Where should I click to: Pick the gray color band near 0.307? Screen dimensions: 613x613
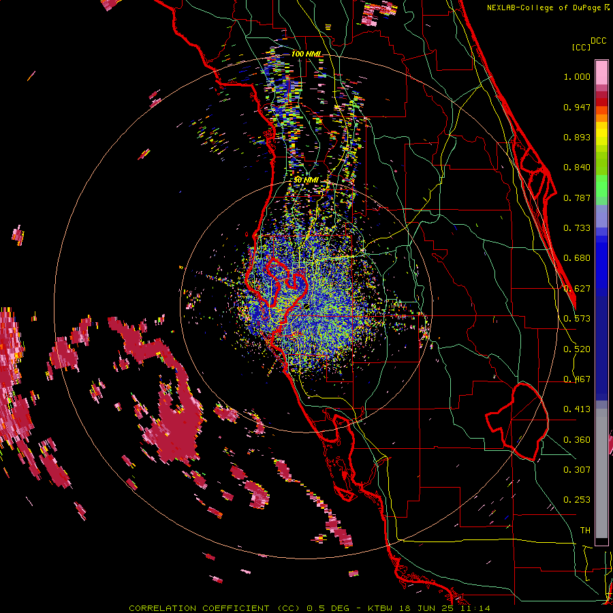601,473
